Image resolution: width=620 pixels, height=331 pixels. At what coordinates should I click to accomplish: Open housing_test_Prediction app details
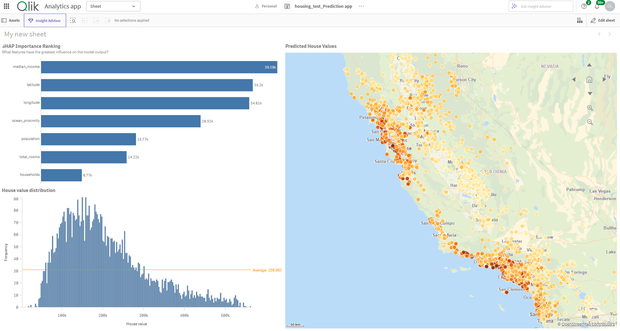[x=323, y=6]
